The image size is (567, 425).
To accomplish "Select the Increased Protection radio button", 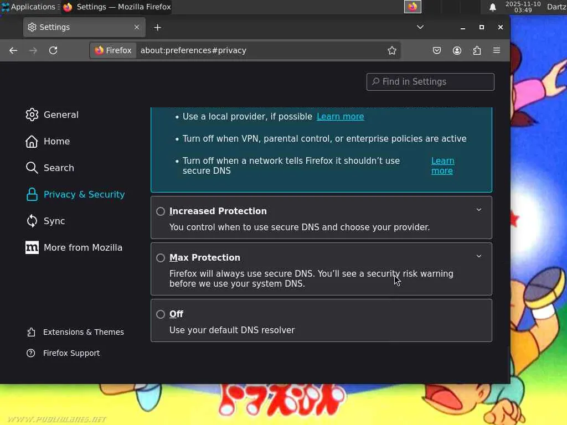I will (161, 211).
